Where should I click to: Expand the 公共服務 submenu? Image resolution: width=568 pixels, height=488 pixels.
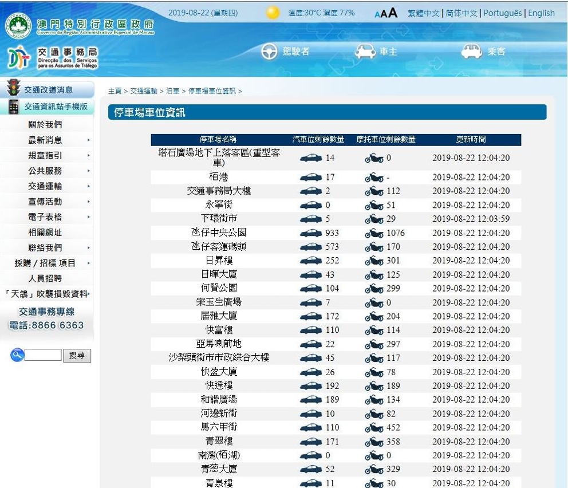pos(89,171)
